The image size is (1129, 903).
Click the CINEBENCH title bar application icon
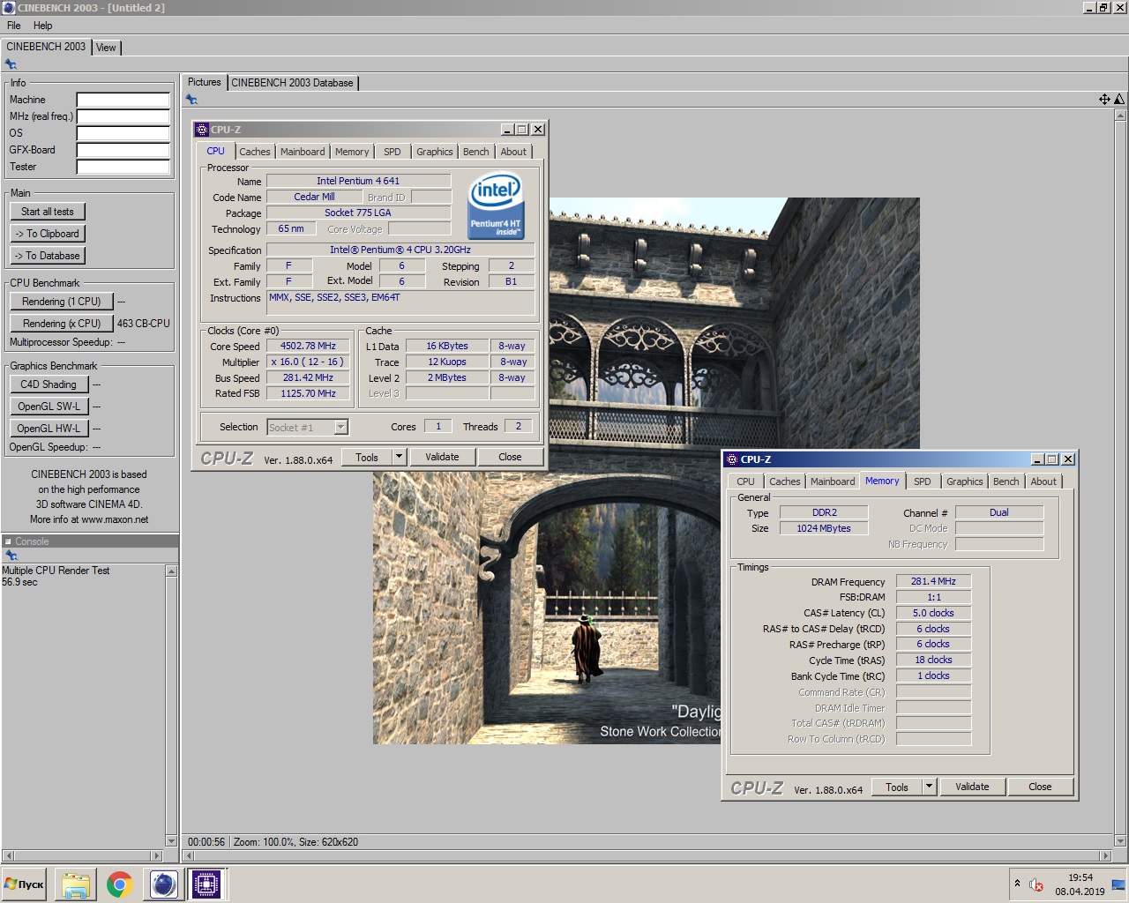[9, 8]
